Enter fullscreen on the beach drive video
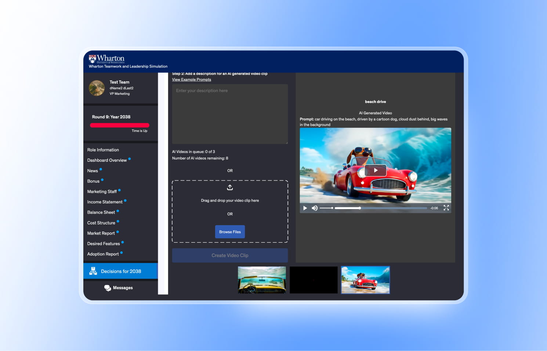547x351 pixels. tap(446, 208)
